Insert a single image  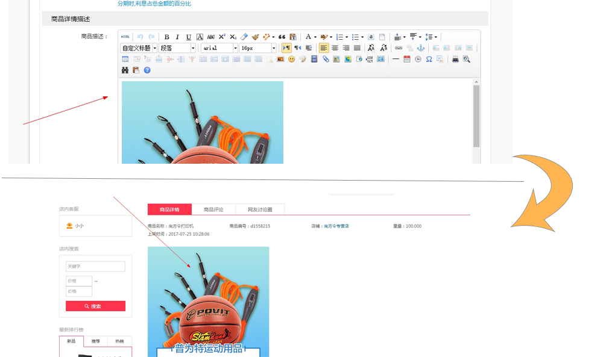coord(280,59)
